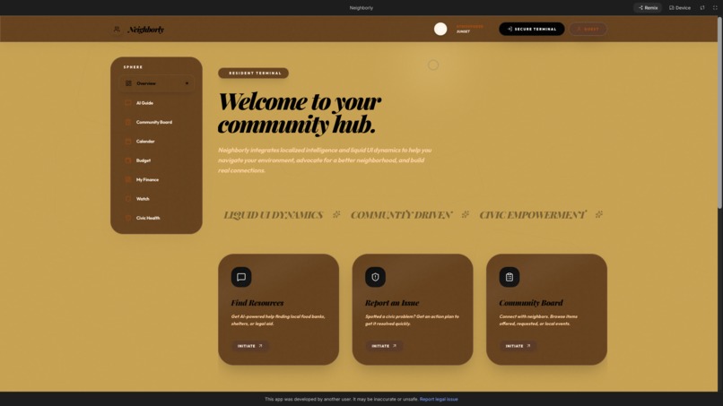Click the Sphere sidebar heading
The width and height of the screenshot is (723, 406).
tap(133, 67)
